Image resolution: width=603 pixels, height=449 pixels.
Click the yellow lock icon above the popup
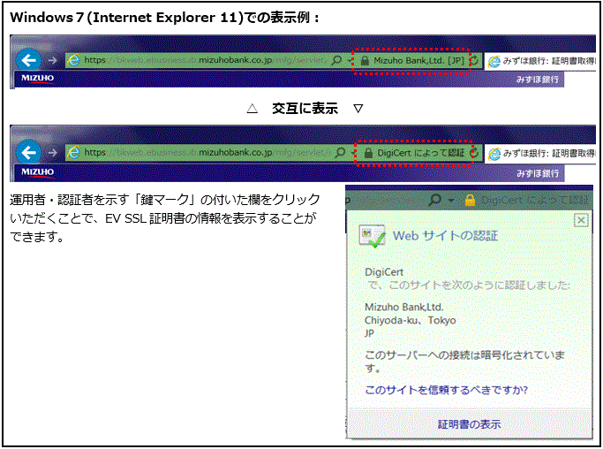click(470, 200)
